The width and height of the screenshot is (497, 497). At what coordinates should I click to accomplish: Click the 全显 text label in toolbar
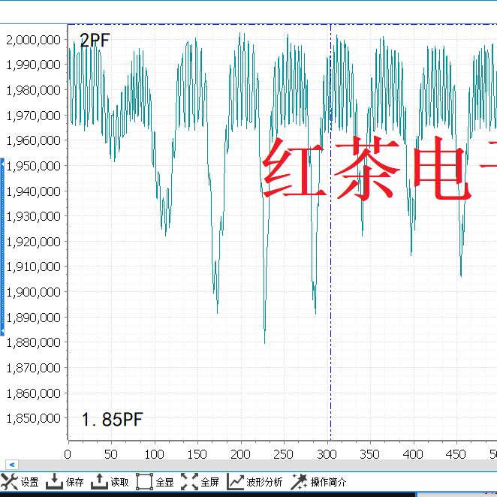pos(165,482)
